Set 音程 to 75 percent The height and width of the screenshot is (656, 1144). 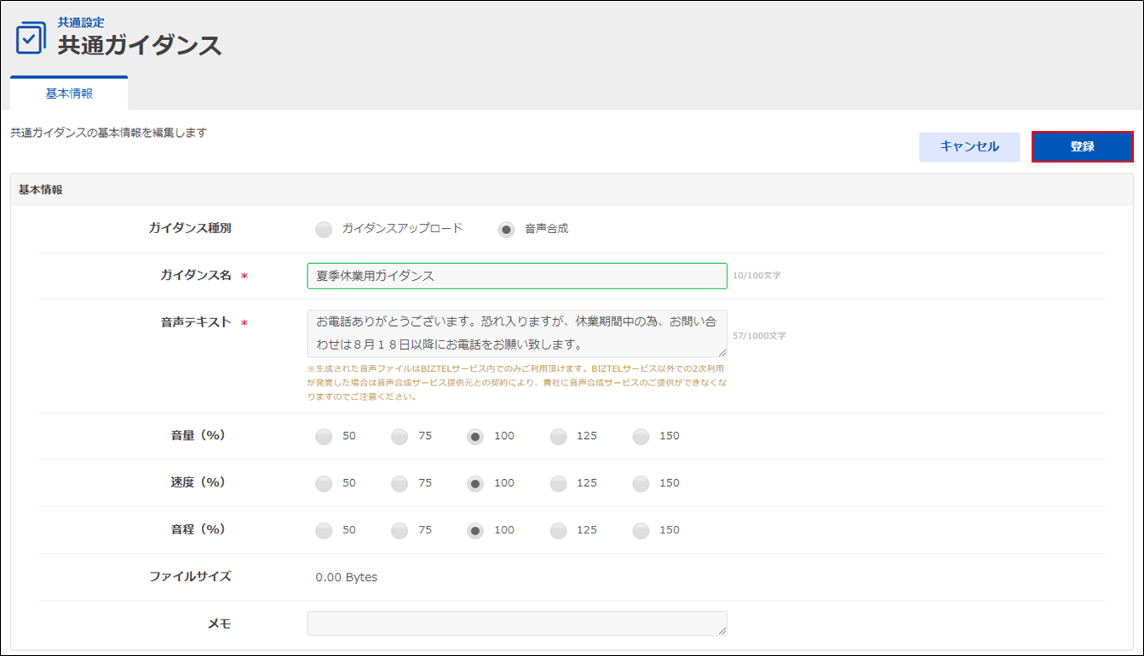coord(400,530)
